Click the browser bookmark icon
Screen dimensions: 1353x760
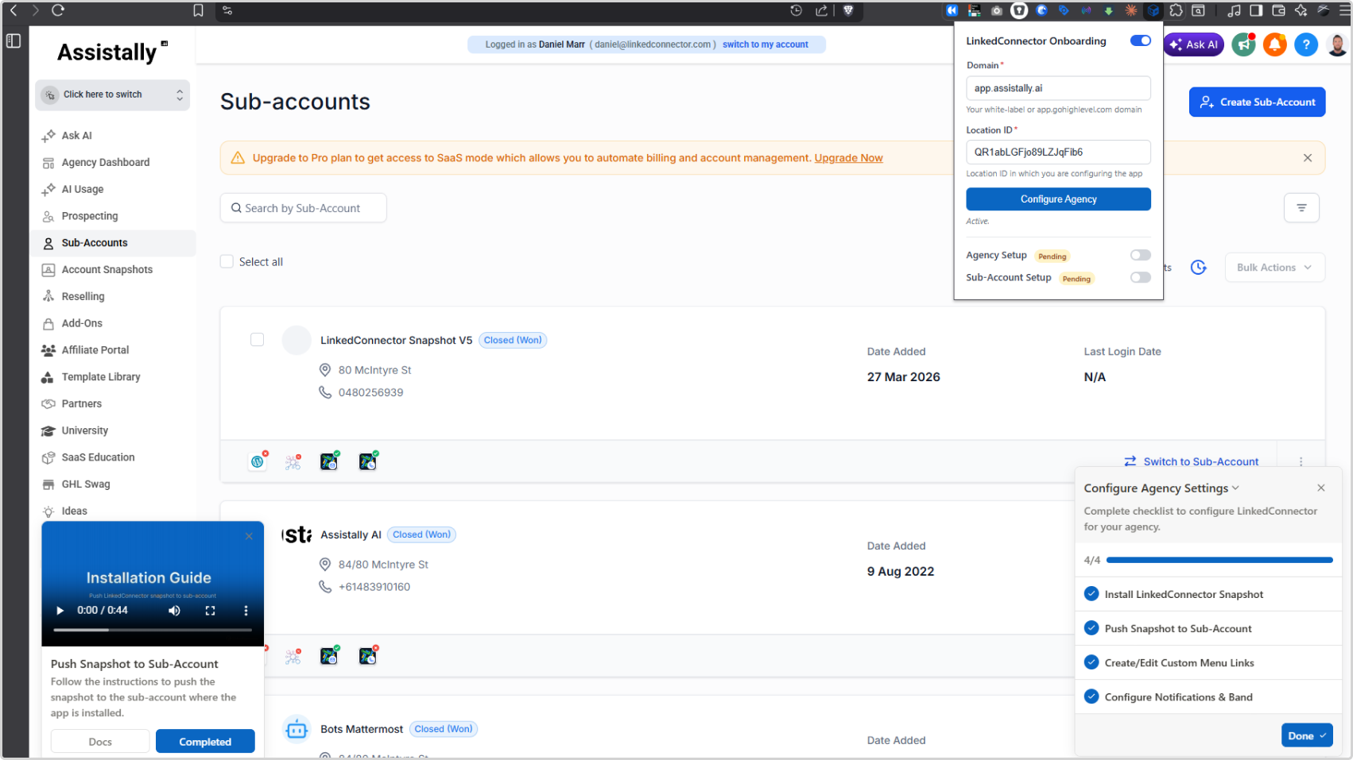198,10
